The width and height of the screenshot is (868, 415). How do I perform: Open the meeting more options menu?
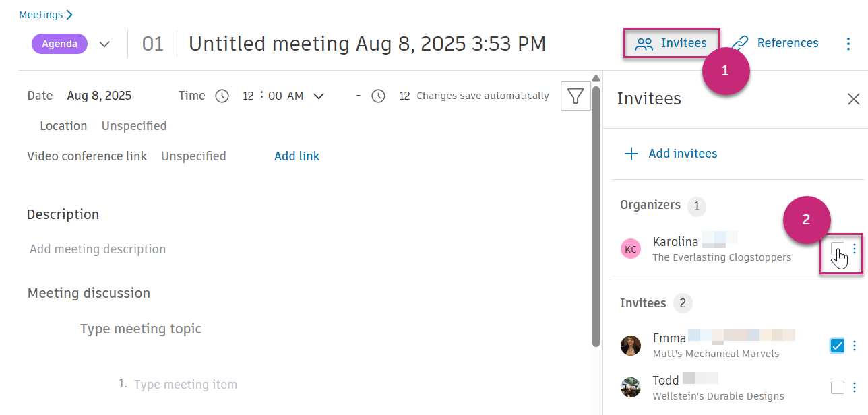[x=848, y=44]
